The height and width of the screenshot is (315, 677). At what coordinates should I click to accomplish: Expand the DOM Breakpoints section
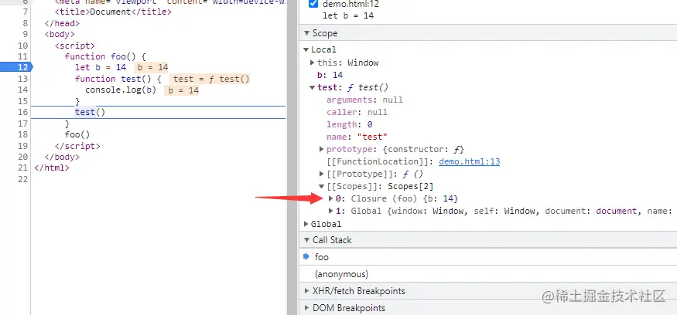306,308
